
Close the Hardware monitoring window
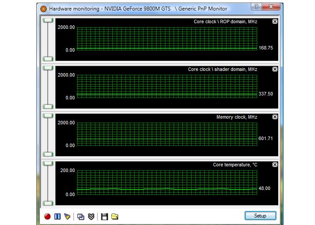pos(271,7)
